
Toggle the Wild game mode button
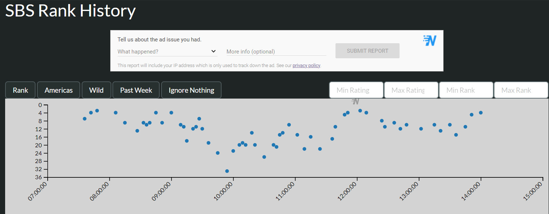[96, 90]
